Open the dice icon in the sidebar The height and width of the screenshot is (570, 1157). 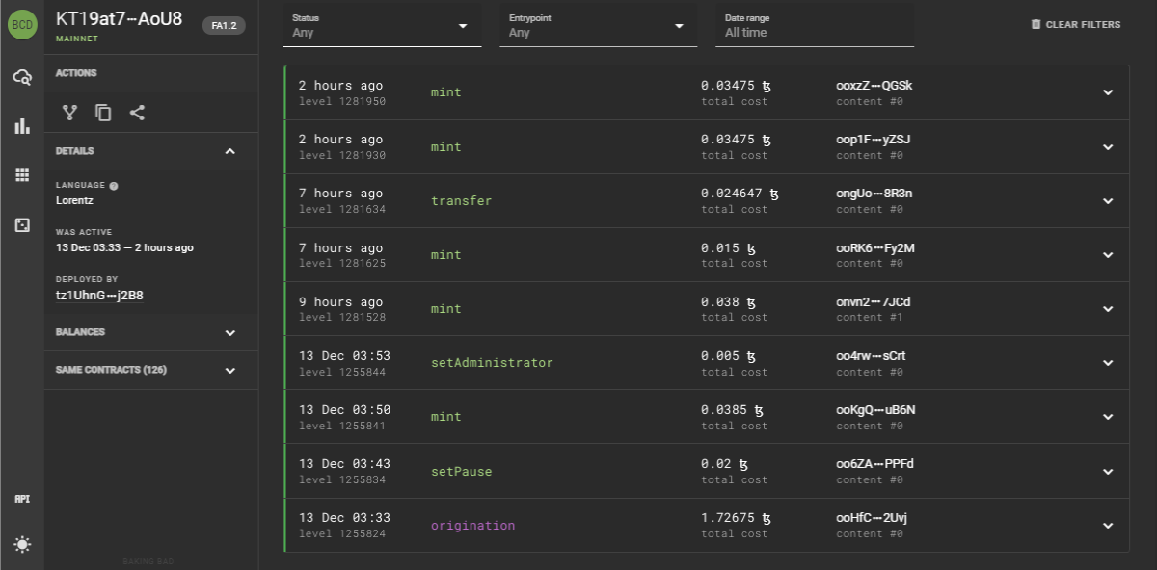point(22,224)
